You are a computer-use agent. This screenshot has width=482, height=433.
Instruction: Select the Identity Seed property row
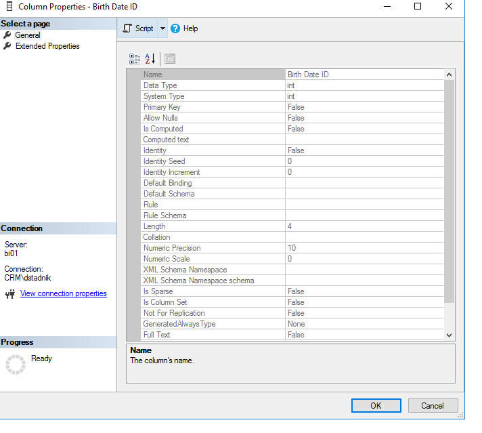pyautogui.click(x=292, y=161)
